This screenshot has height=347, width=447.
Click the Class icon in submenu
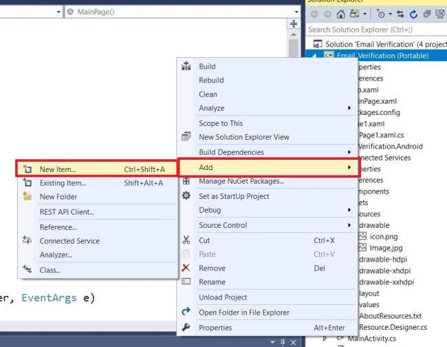(27, 269)
